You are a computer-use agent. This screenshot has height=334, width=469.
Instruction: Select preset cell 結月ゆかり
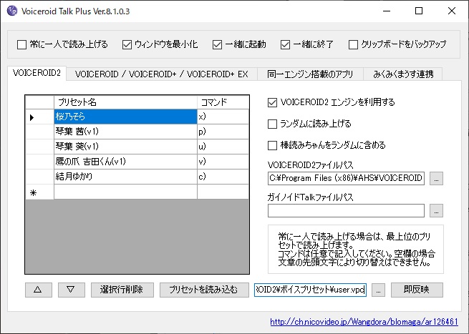click(x=125, y=177)
